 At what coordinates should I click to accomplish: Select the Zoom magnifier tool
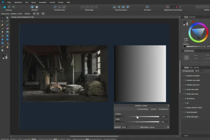click(2, 50)
